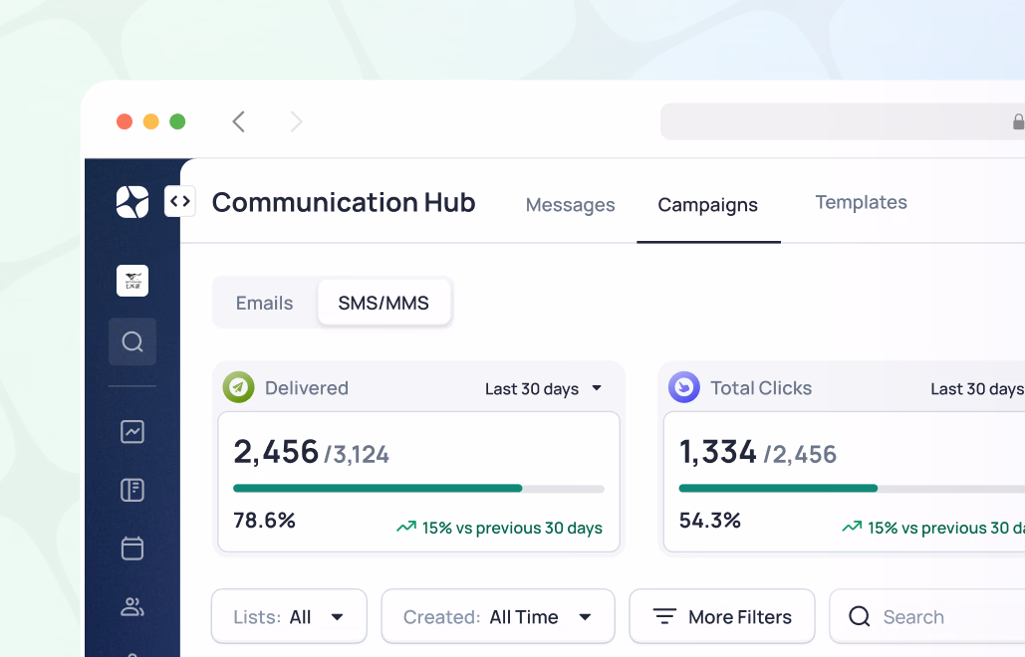Switch to the Templates tab
Screen dimensions: 1025x657
pyautogui.click(x=861, y=202)
